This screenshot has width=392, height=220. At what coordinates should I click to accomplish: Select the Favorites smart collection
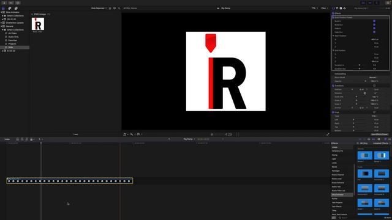tap(12, 40)
